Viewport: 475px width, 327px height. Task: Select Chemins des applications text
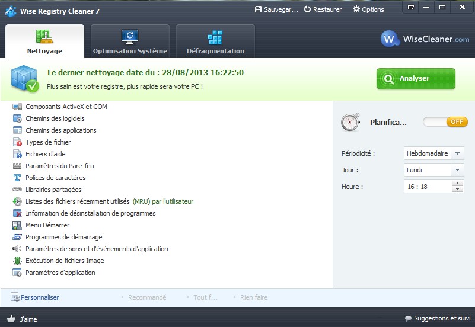[61, 130]
